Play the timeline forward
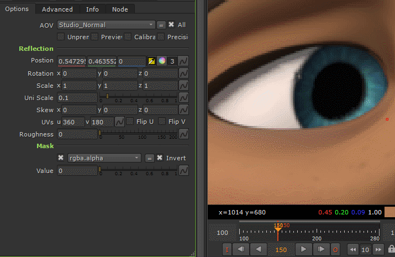This screenshot has height=257, width=395. pyautogui.click(x=303, y=249)
